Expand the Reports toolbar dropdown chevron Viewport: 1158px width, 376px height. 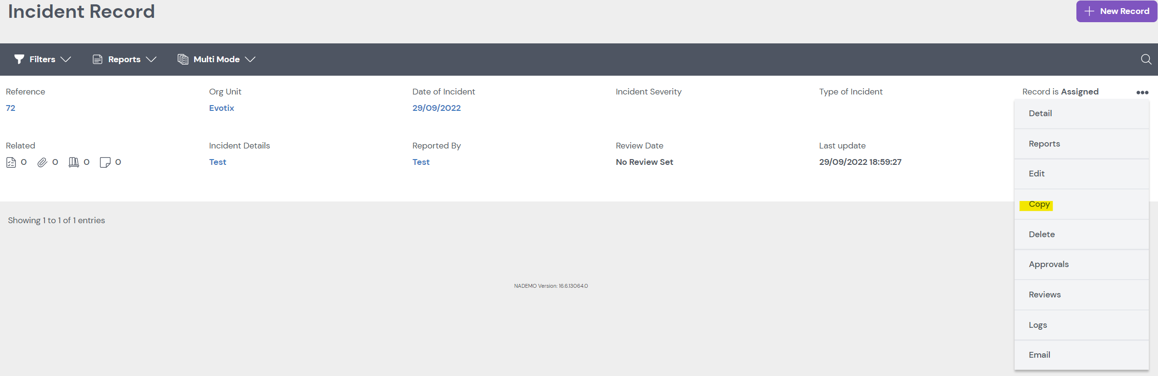pyautogui.click(x=151, y=59)
